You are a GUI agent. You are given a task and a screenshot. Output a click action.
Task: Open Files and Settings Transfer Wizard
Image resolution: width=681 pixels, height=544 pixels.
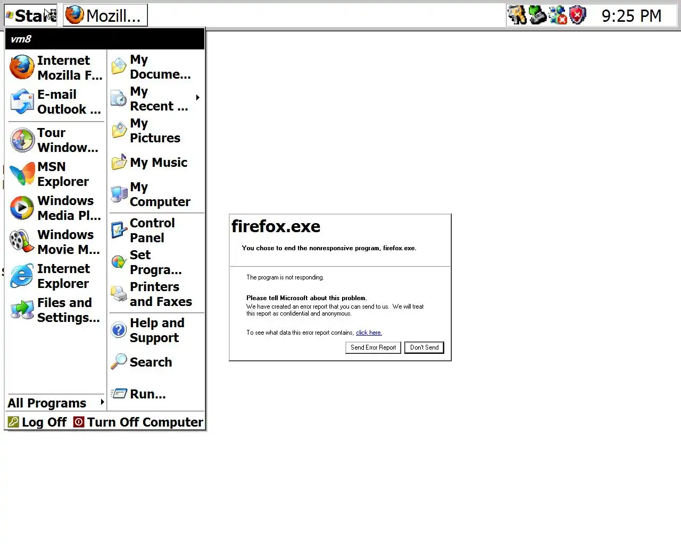[x=56, y=310]
